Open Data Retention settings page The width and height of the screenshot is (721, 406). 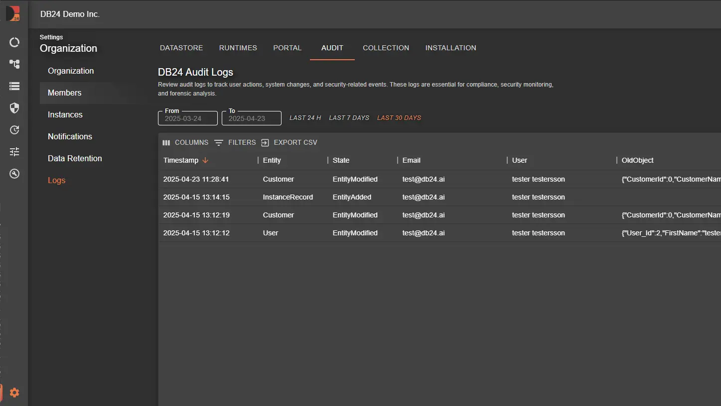point(75,158)
